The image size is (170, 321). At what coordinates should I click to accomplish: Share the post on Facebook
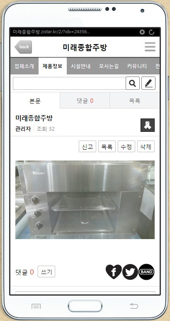coord(114,272)
